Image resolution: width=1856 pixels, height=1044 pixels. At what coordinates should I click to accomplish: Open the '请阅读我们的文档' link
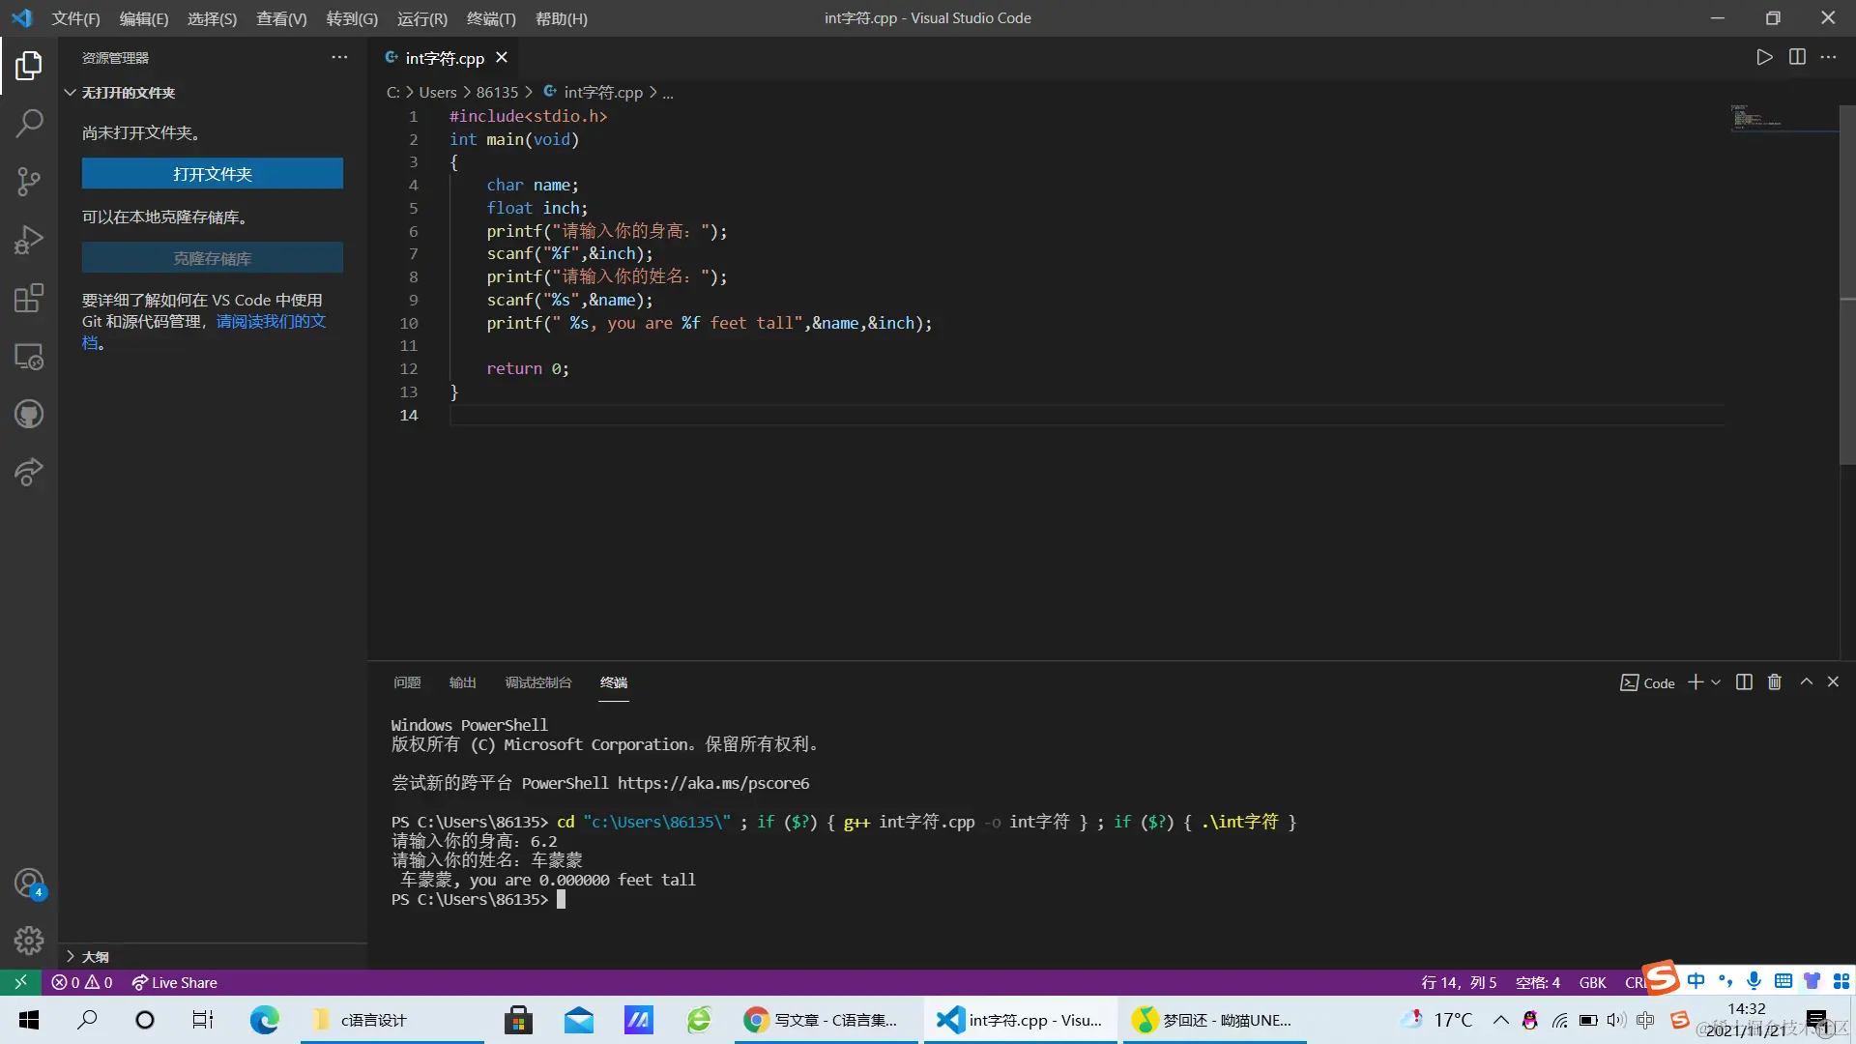271,321
